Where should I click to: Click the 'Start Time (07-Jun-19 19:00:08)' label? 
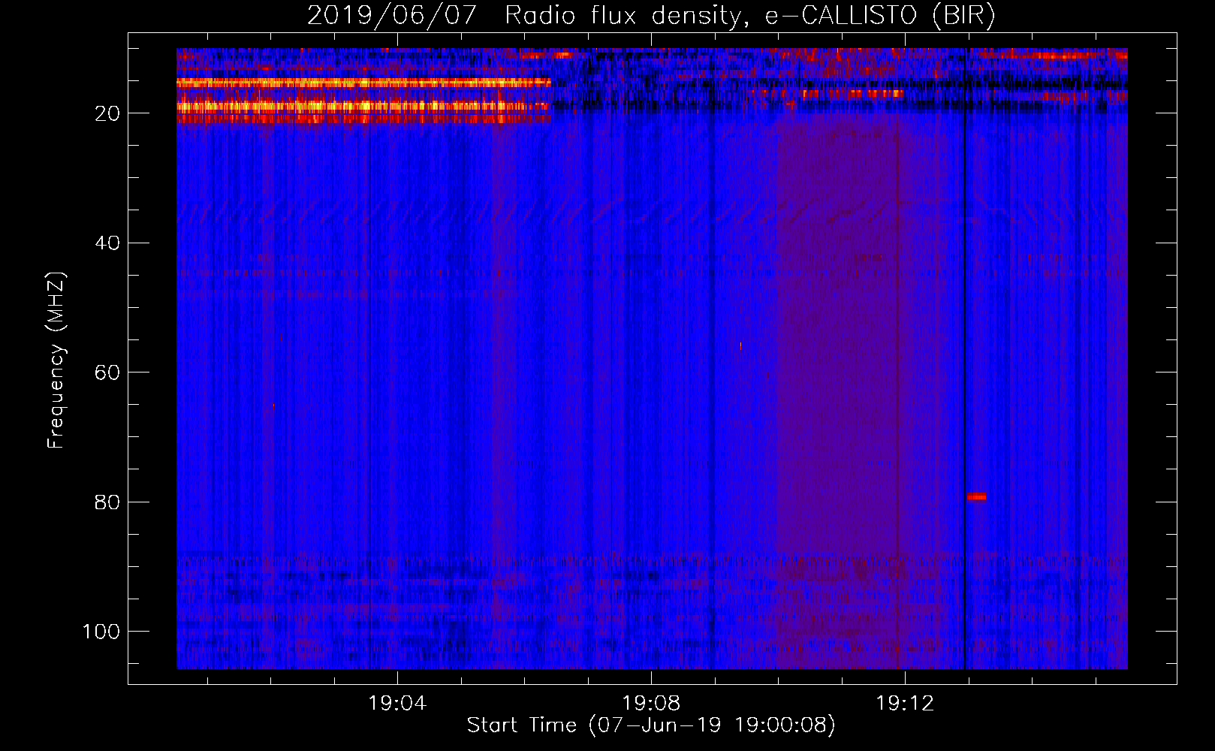pyautogui.click(x=651, y=725)
